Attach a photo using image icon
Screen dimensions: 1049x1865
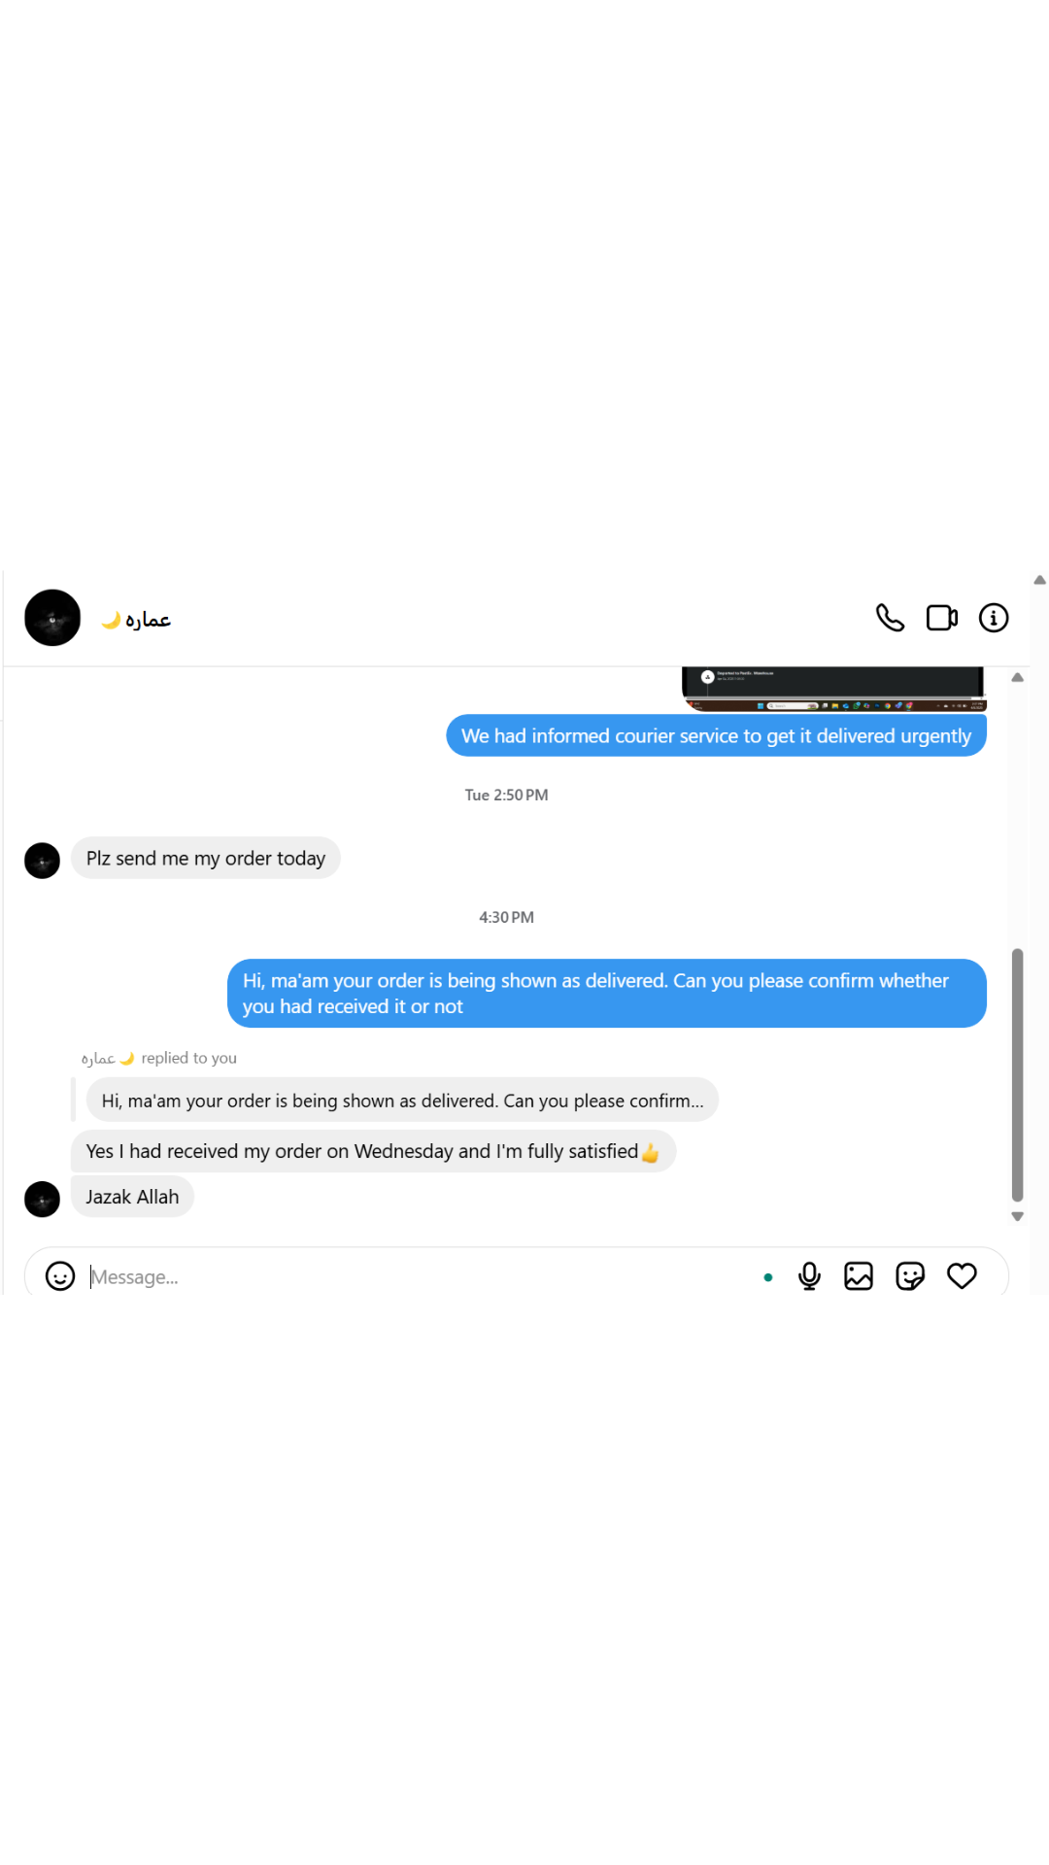[859, 1276]
